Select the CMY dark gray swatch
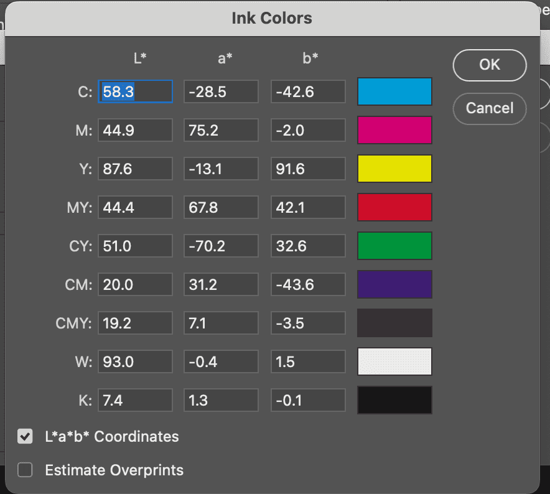 394,323
